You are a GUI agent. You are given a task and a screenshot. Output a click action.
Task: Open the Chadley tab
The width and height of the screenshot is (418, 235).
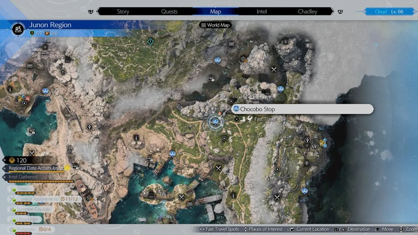point(308,11)
